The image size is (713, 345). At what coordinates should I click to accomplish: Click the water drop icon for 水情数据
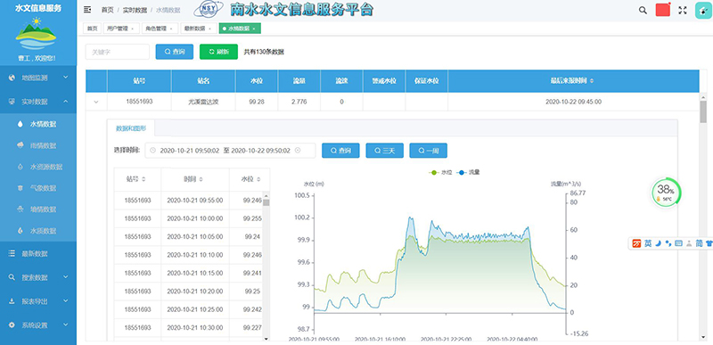point(20,124)
